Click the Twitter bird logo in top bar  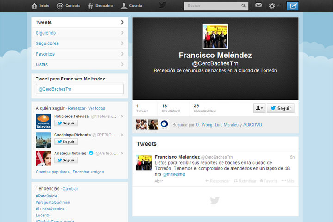[x=162, y=6]
